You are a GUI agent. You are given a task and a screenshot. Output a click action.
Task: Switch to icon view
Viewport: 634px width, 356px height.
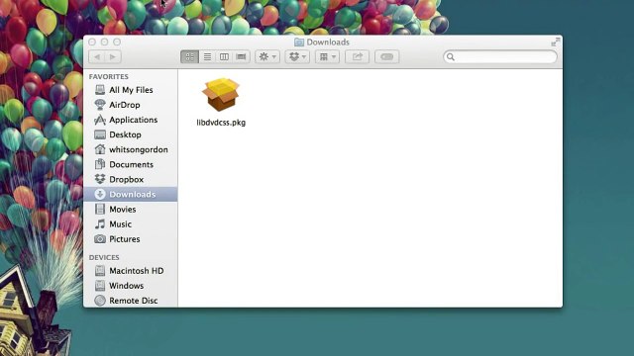[189, 57]
